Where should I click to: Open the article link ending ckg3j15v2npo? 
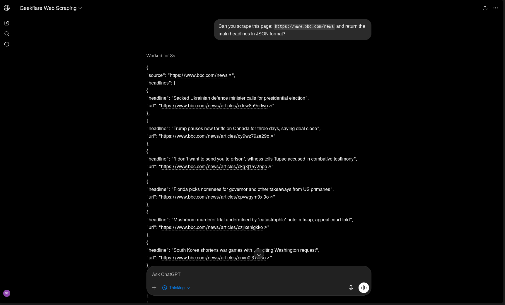(x=216, y=166)
